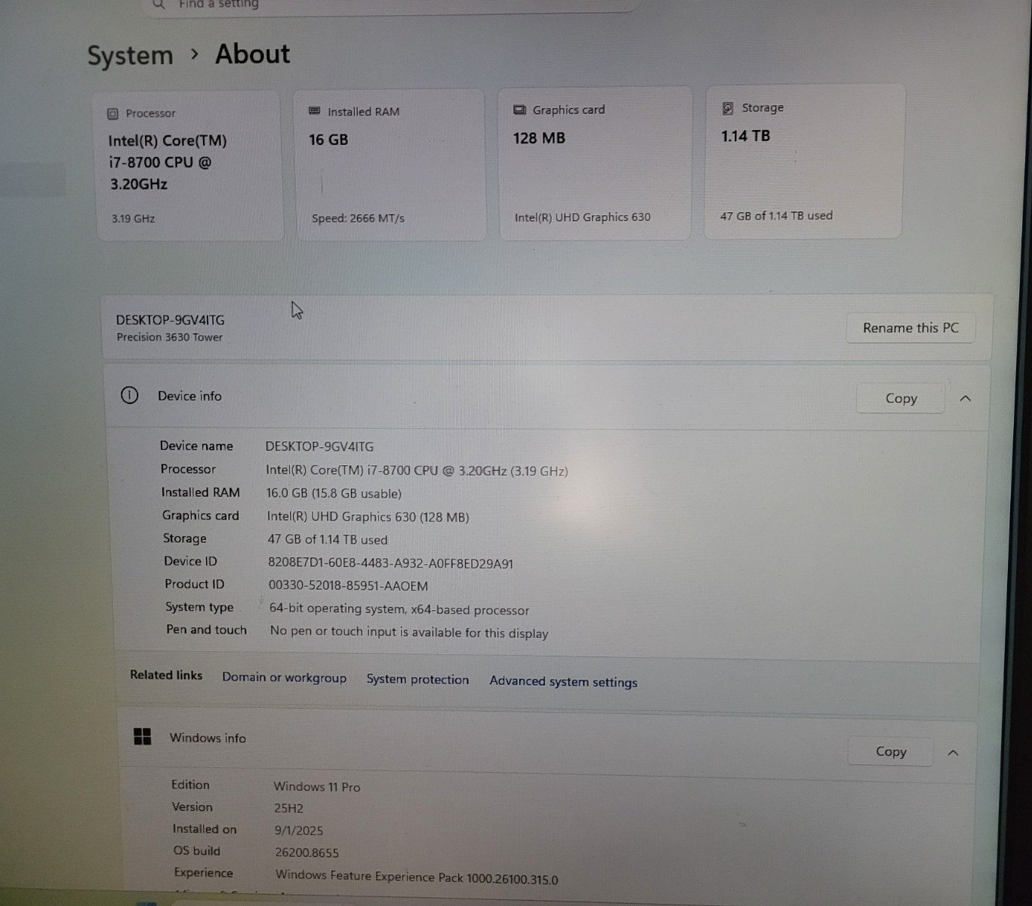Select 16.0 GB (15.8 GB usable) text
1032x906 pixels.
334,493
